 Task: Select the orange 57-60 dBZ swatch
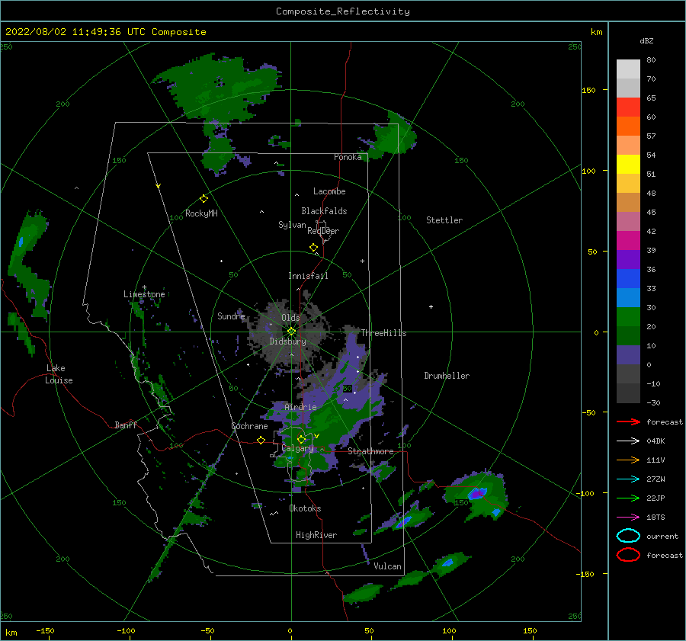tap(628, 127)
